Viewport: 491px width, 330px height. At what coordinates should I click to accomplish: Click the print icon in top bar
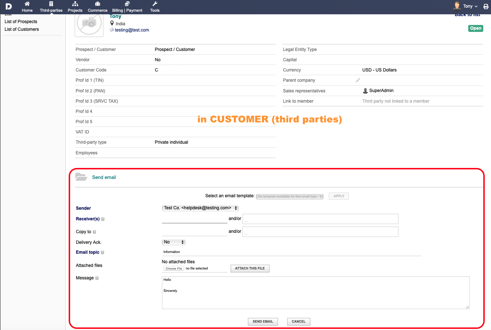(486, 7)
